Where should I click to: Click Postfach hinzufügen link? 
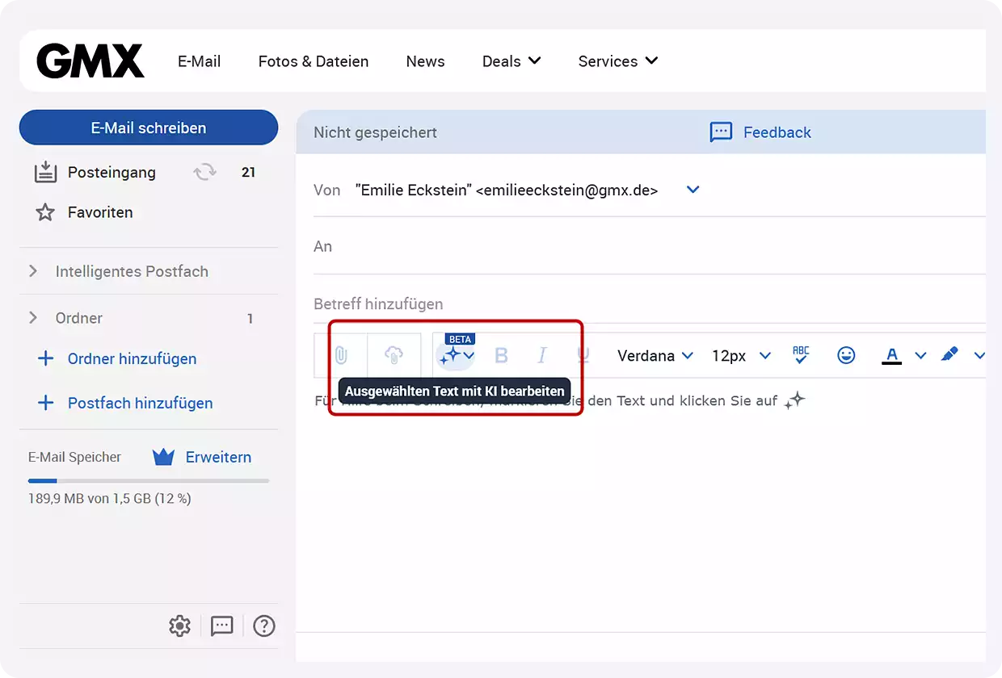(141, 403)
